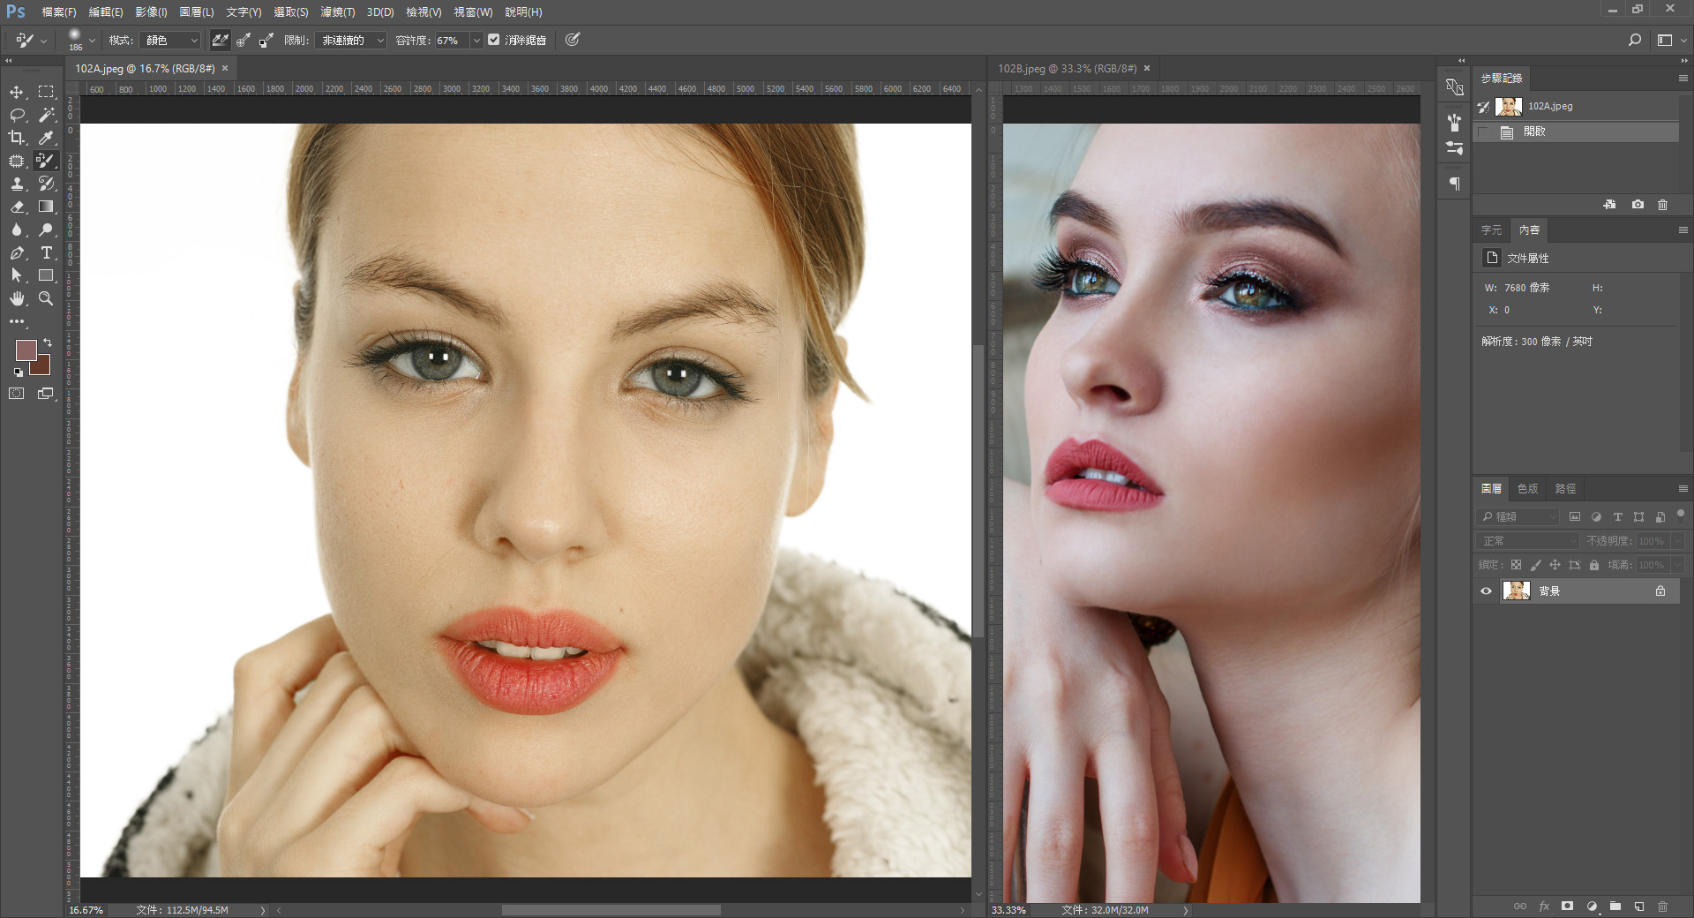Open the Edit Toolbar ellipsis
The image size is (1694, 918).
tap(17, 321)
